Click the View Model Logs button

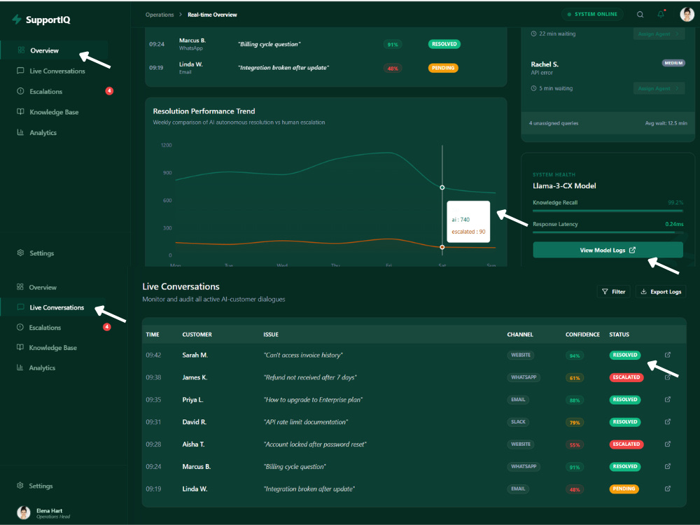point(608,250)
